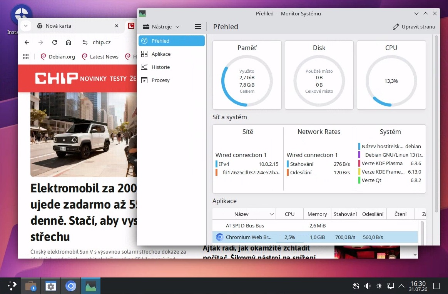448x294 pixels.
Task: Open Historie page in the sidebar
Action: pos(171,67)
